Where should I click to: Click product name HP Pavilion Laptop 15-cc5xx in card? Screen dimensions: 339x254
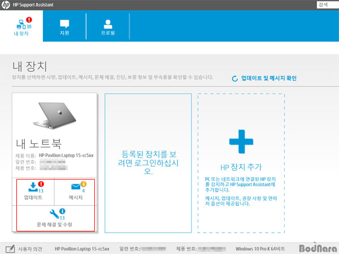point(66,156)
